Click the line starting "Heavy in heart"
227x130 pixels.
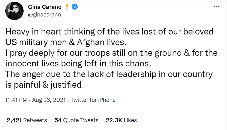[109, 32]
